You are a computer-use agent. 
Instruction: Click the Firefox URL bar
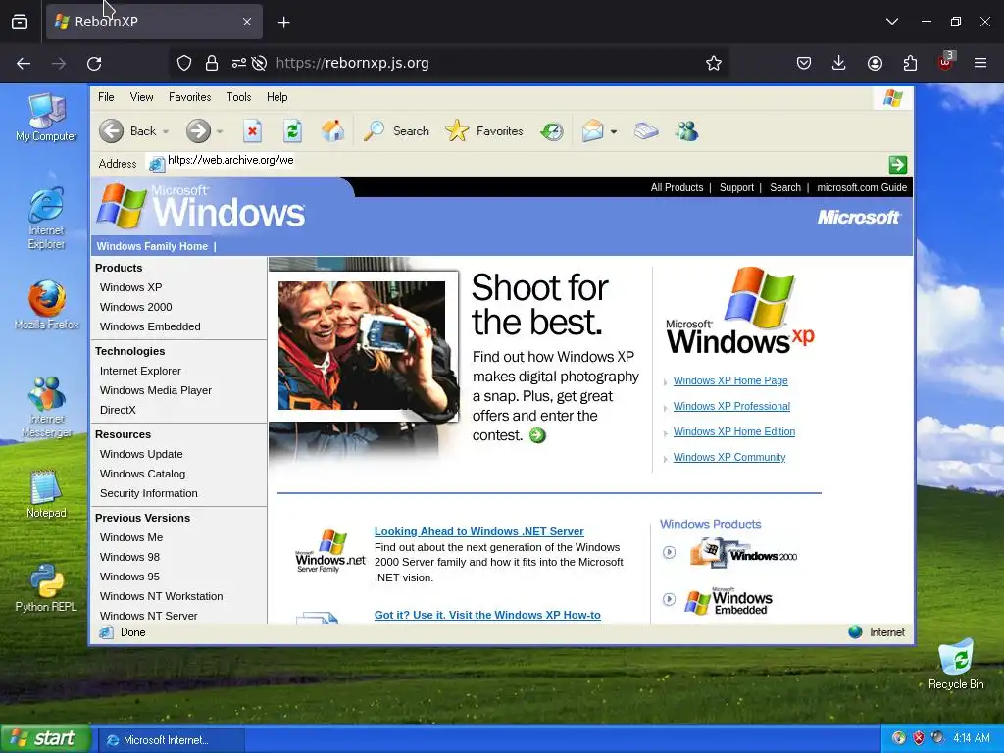[448, 63]
